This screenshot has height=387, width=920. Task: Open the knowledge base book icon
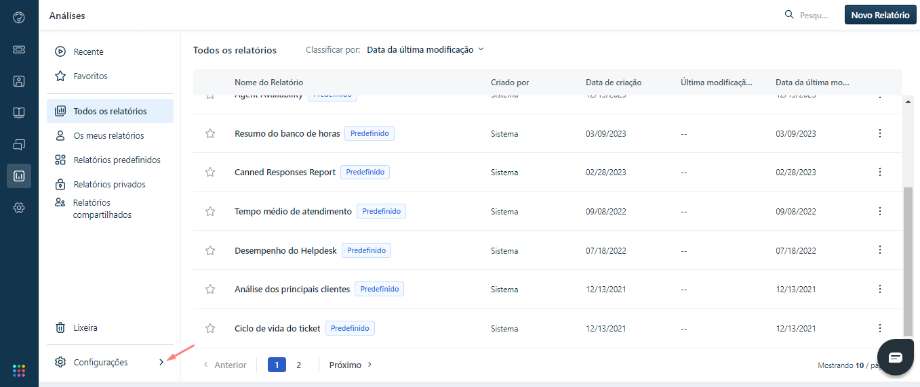tap(19, 113)
